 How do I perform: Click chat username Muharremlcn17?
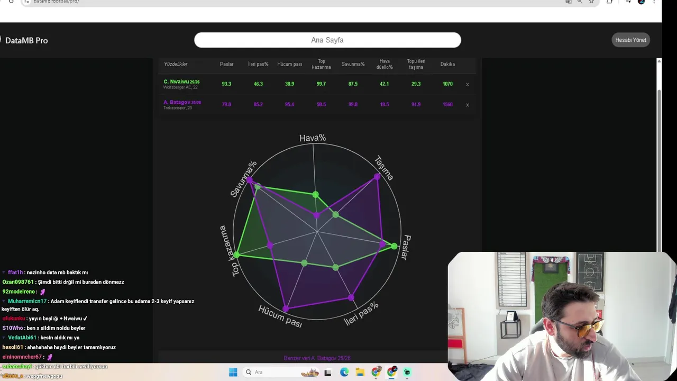pyautogui.click(x=27, y=301)
